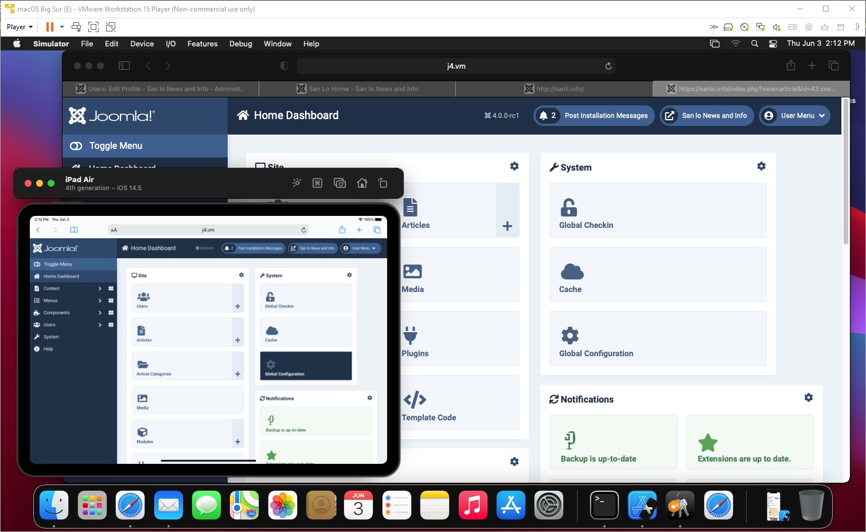This screenshot has height=532, width=866.
Task: Click Cache tile in desktop Safari System panel
Action: (x=658, y=274)
